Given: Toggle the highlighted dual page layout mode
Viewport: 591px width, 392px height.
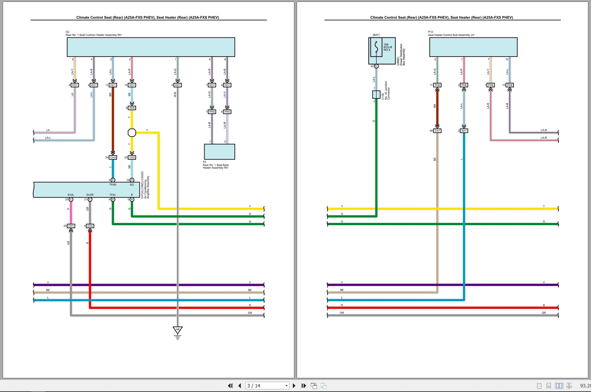Looking at the screenshot, I should click(559, 386).
